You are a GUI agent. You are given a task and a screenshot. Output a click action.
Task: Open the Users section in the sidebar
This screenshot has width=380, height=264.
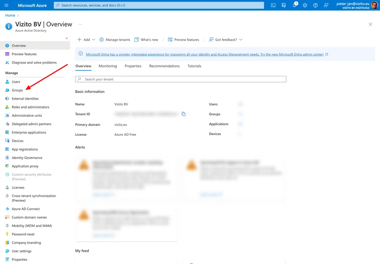point(17,81)
